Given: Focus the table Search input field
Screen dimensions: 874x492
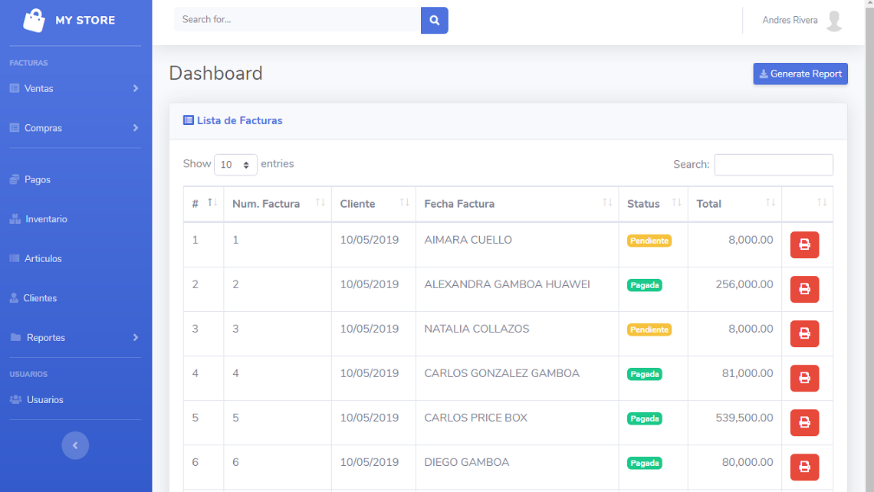Looking at the screenshot, I should click(773, 165).
